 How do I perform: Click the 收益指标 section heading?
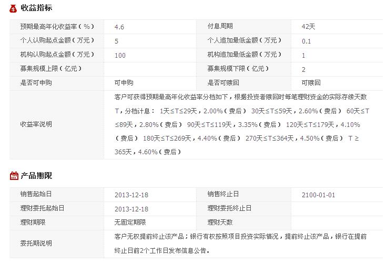[36, 8]
